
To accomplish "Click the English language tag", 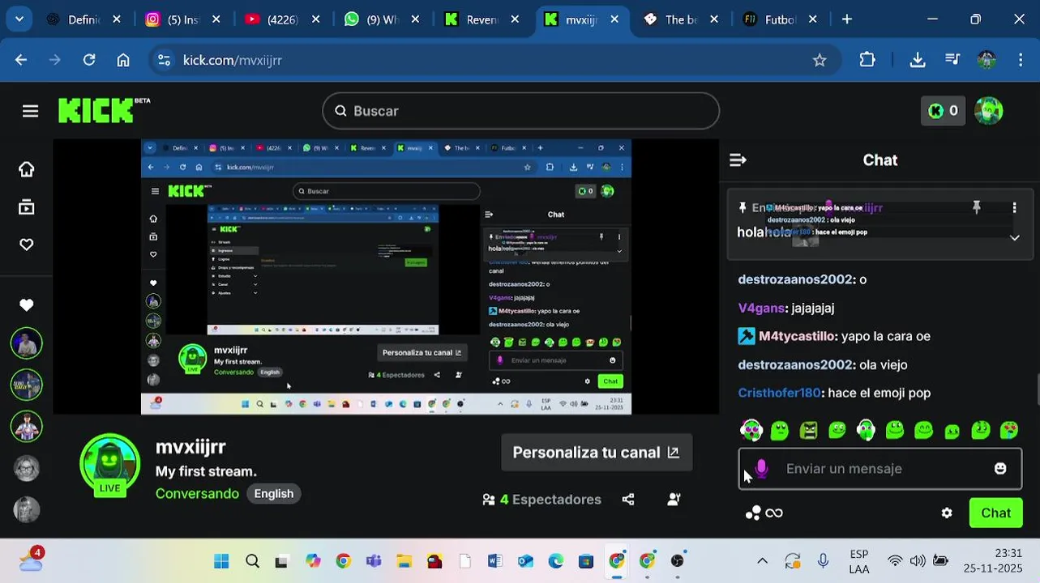I will (x=274, y=494).
